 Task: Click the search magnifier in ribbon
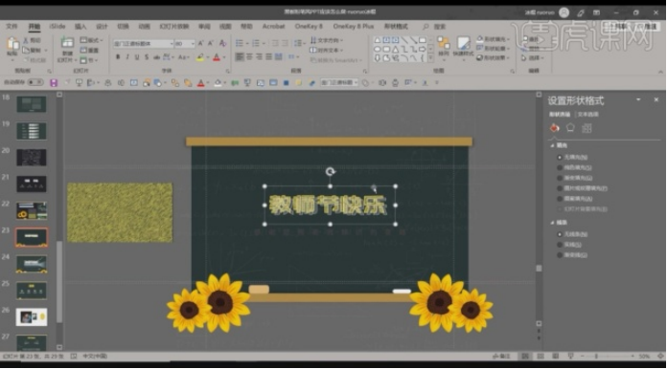click(425, 27)
